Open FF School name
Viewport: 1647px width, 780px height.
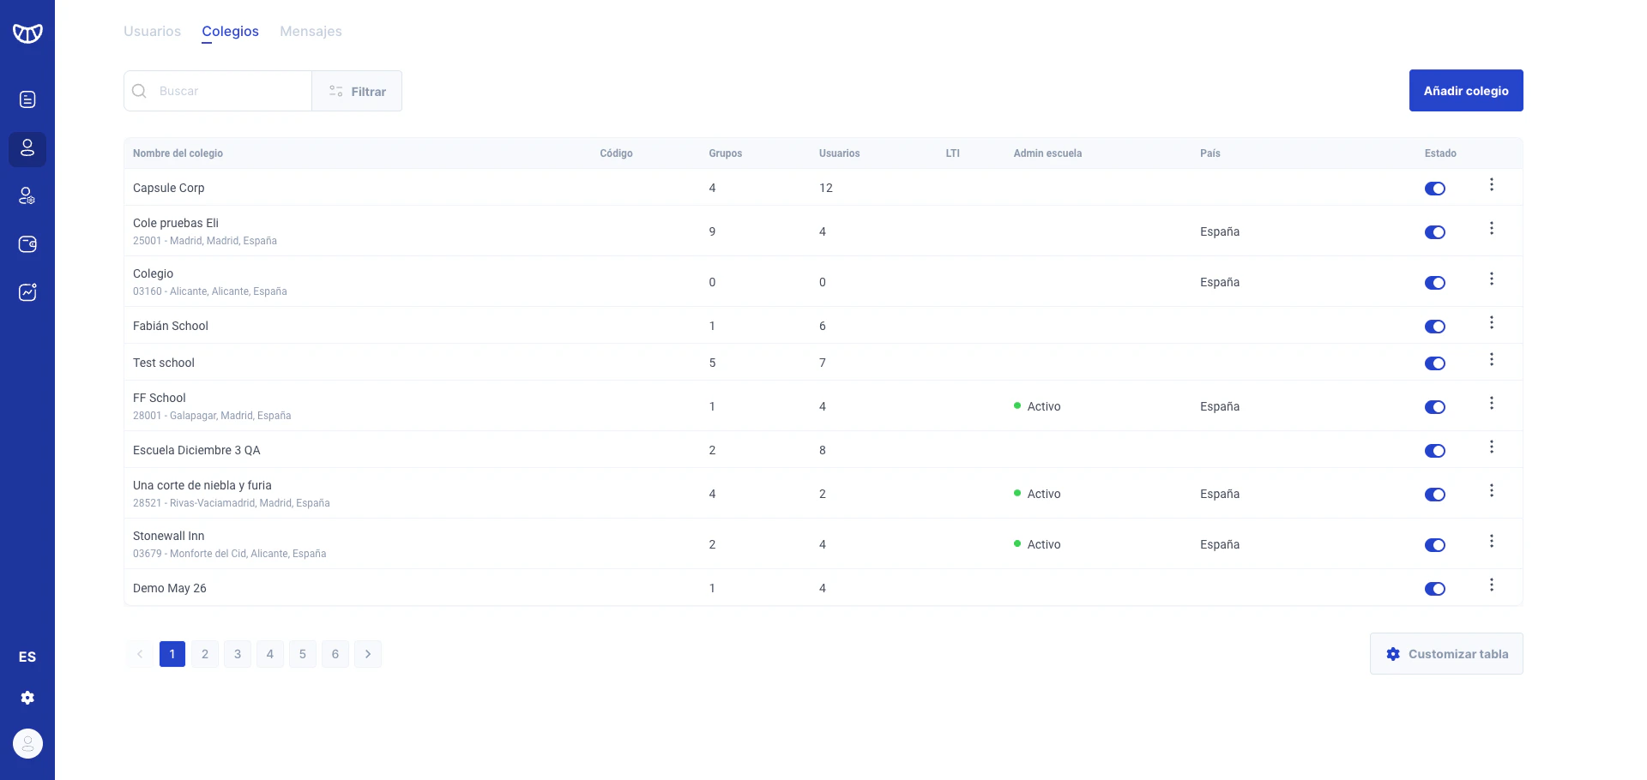point(159,398)
